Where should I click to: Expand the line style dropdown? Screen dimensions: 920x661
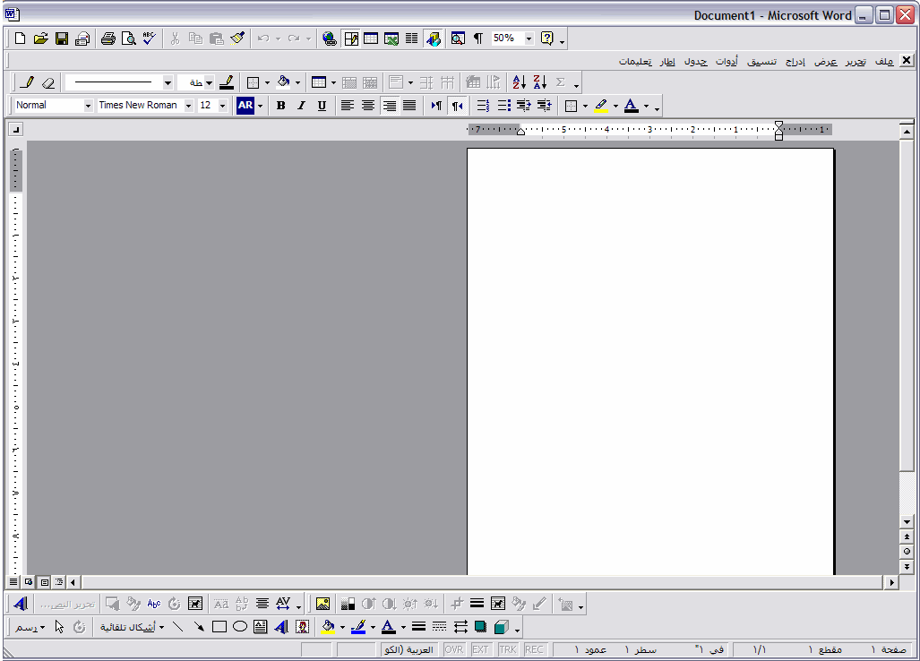(x=168, y=82)
